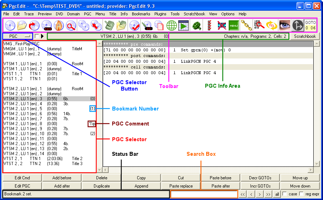323x200 pixels.
Task: Click the Paste replace button
Action: (181, 186)
